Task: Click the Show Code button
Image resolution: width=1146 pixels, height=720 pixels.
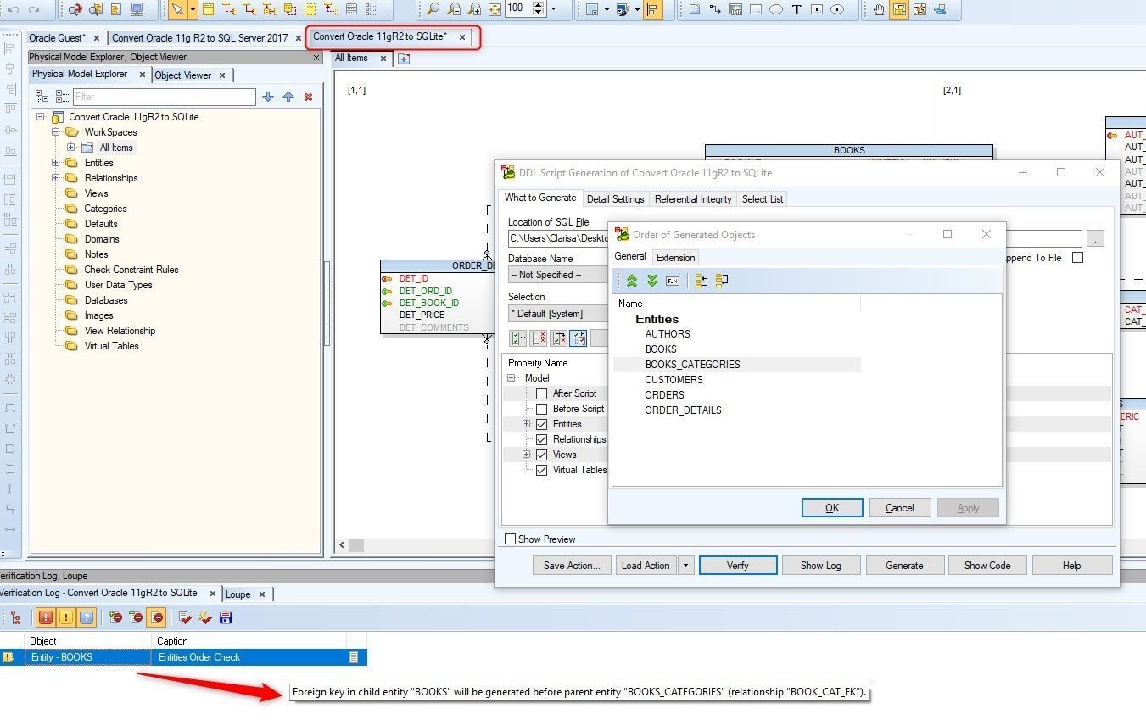Action: click(x=987, y=566)
